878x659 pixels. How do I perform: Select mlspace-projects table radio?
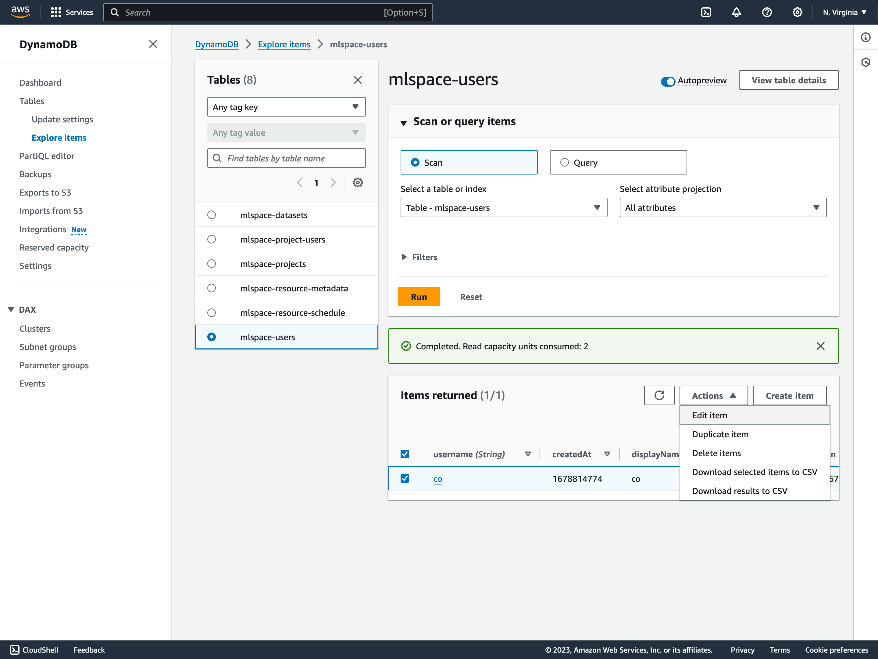(212, 264)
